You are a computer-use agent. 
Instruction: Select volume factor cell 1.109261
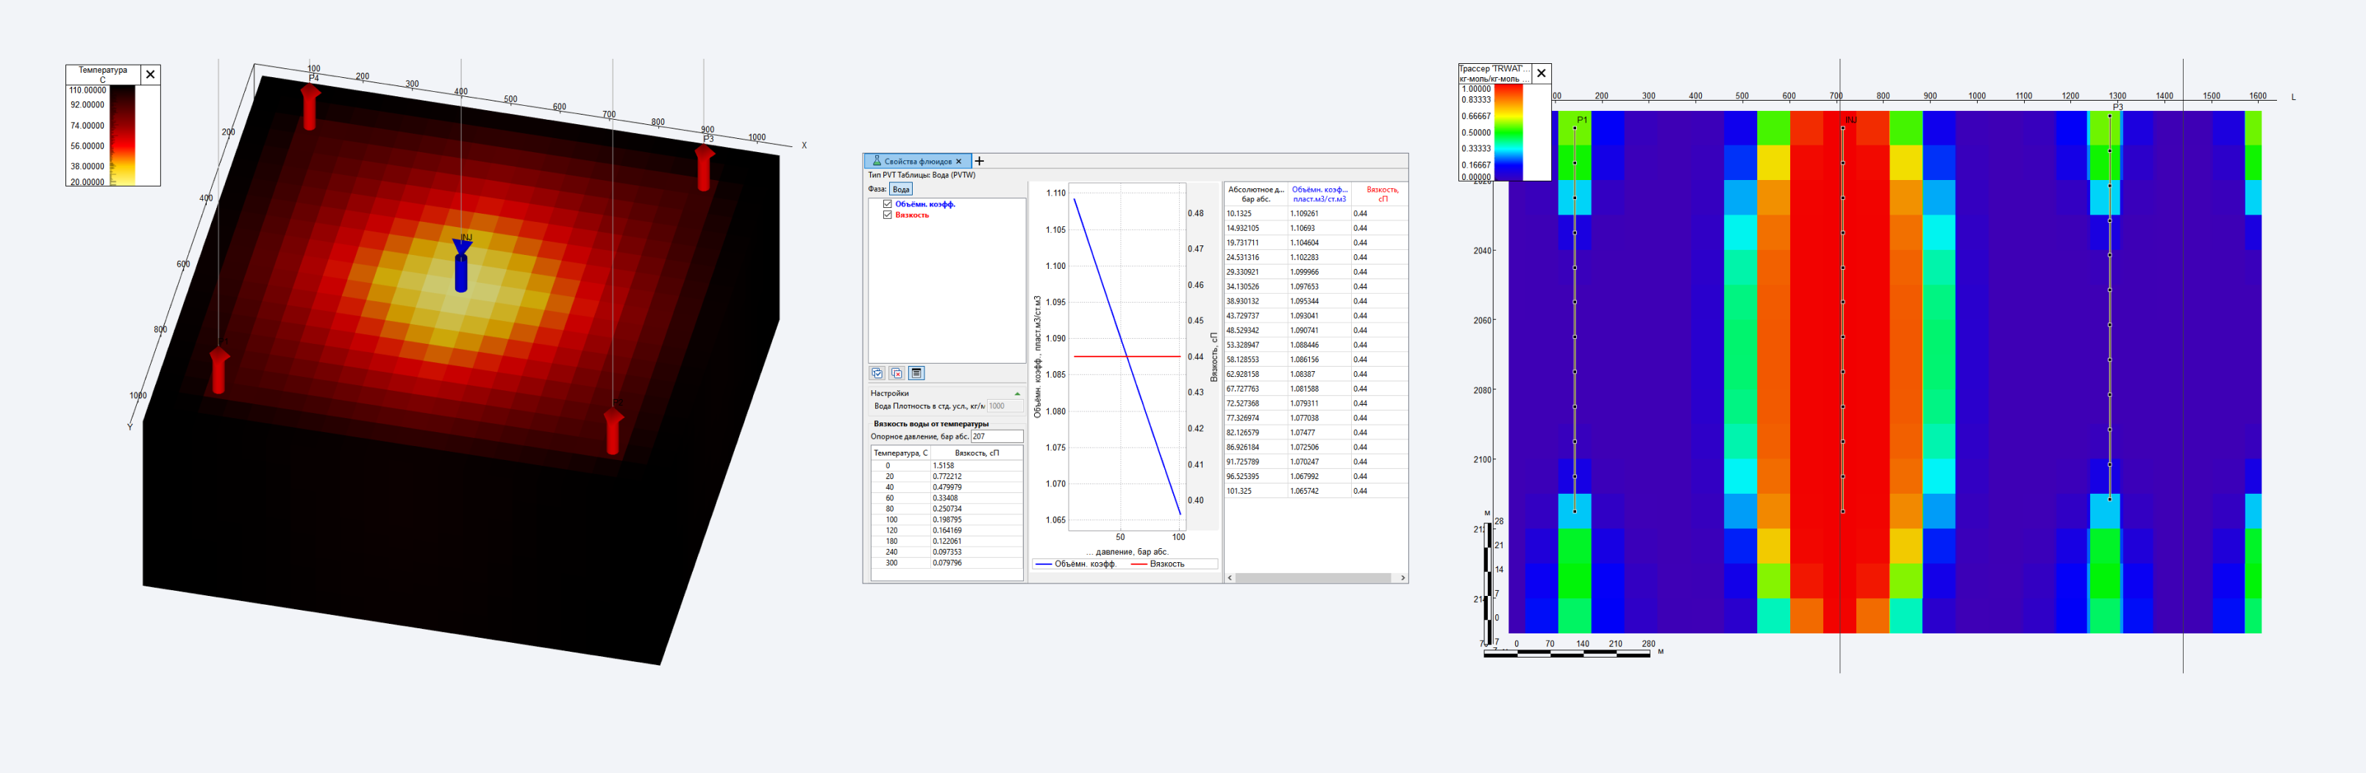click(1319, 213)
